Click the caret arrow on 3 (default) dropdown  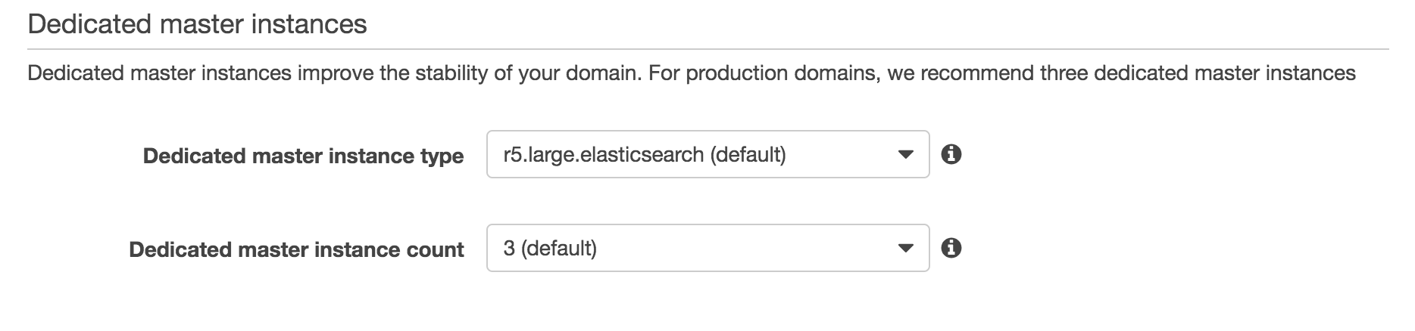[x=904, y=249]
